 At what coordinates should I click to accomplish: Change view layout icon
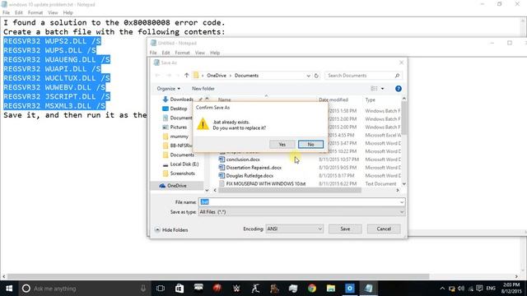(374, 89)
